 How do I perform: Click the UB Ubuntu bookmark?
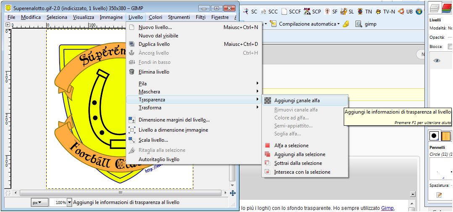point(406,12)
